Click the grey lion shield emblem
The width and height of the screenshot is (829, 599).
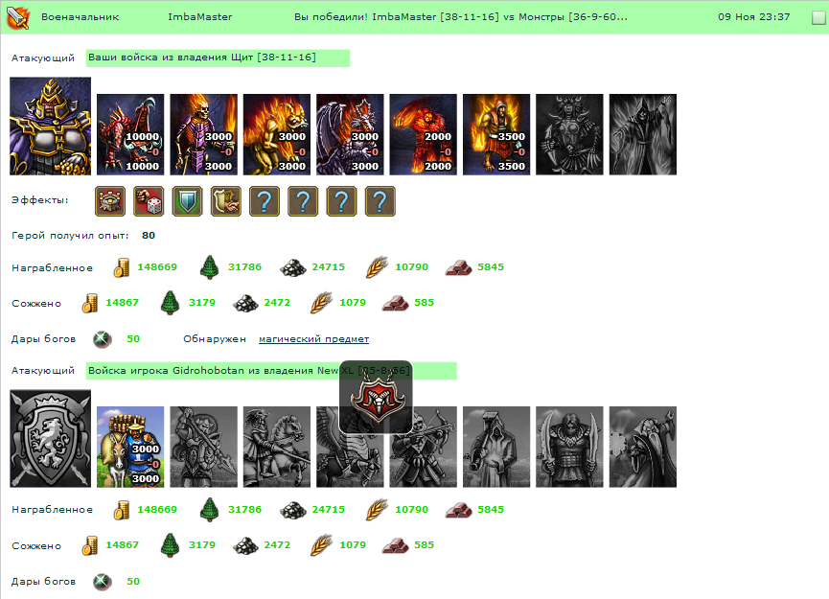(50, 438)
